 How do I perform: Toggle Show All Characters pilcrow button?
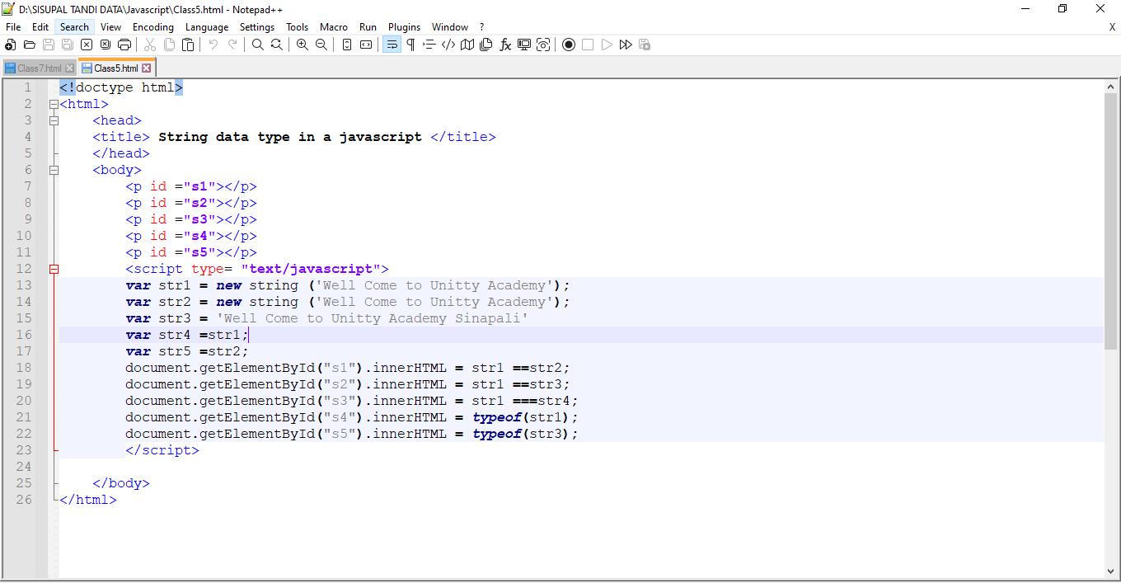pyautogui.click(x=410, y=45)
